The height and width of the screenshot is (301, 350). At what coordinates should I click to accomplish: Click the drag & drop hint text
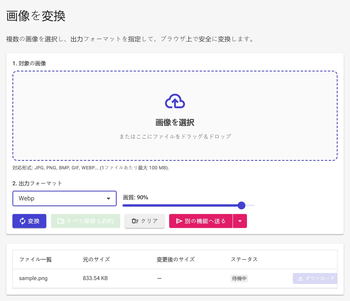pyautogui.click(x=175, y=137)
